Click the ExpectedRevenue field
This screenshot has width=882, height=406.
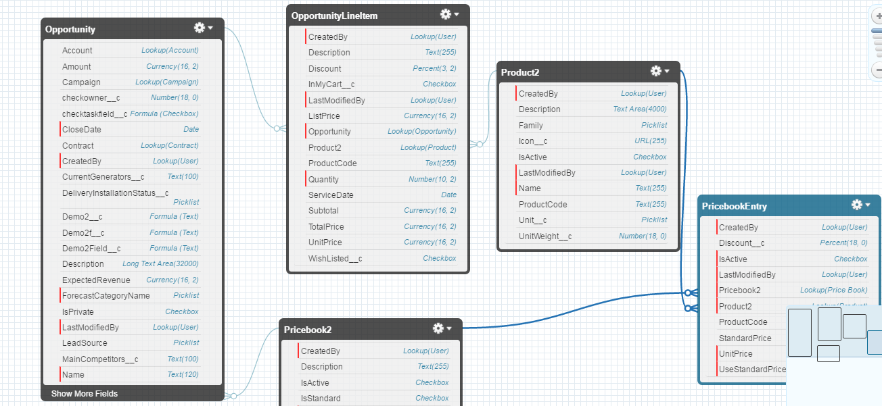[x=131, y=280]
